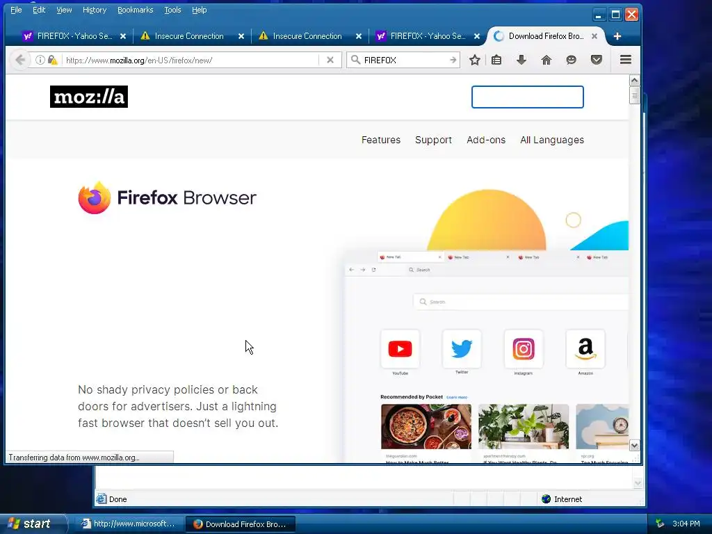Open the Support link
712x534 pixels.
pos(433,140)
